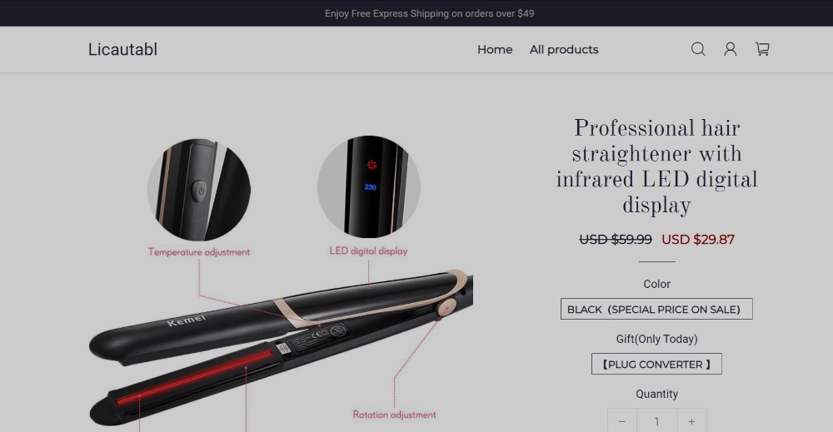Open the search icon in header
The height and width of the screenshot is (432, 833).
pyautogui.click(x=698, y=49)
